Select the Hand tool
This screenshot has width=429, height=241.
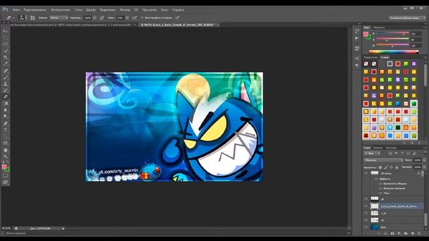tap(5, 150)
